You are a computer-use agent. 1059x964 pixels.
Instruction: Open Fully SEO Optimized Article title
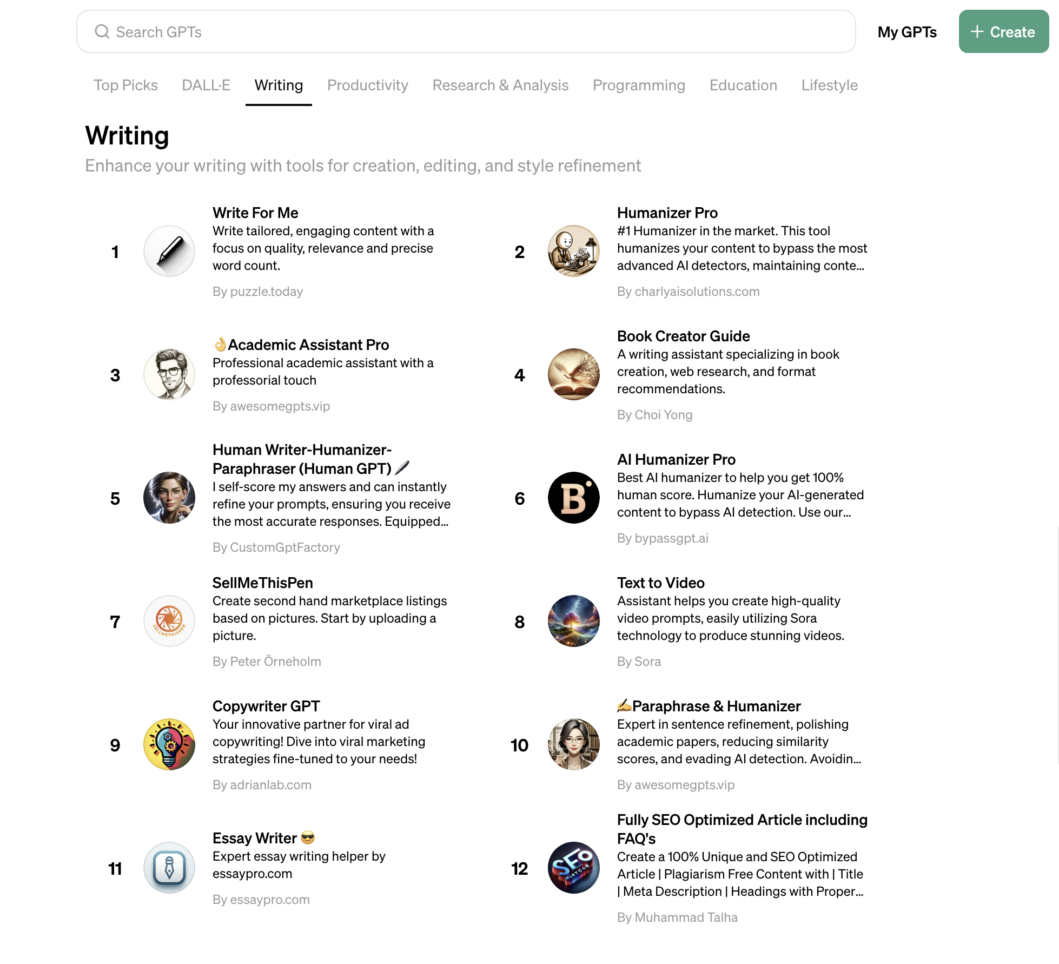coord(742,829)
